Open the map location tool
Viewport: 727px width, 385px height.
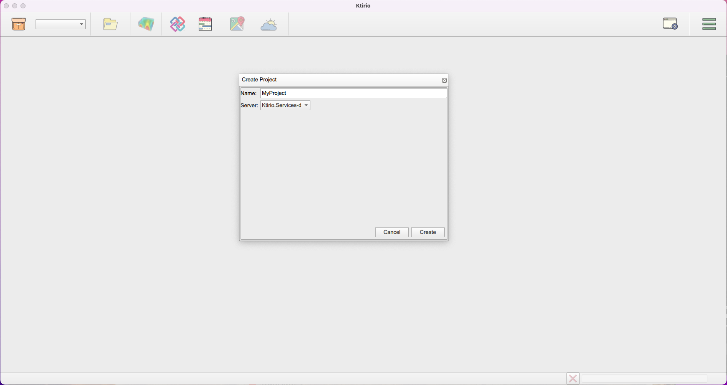(236, 24)
